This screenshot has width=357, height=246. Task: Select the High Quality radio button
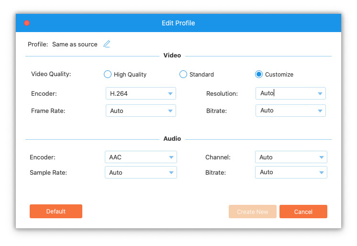pos(108,74)
